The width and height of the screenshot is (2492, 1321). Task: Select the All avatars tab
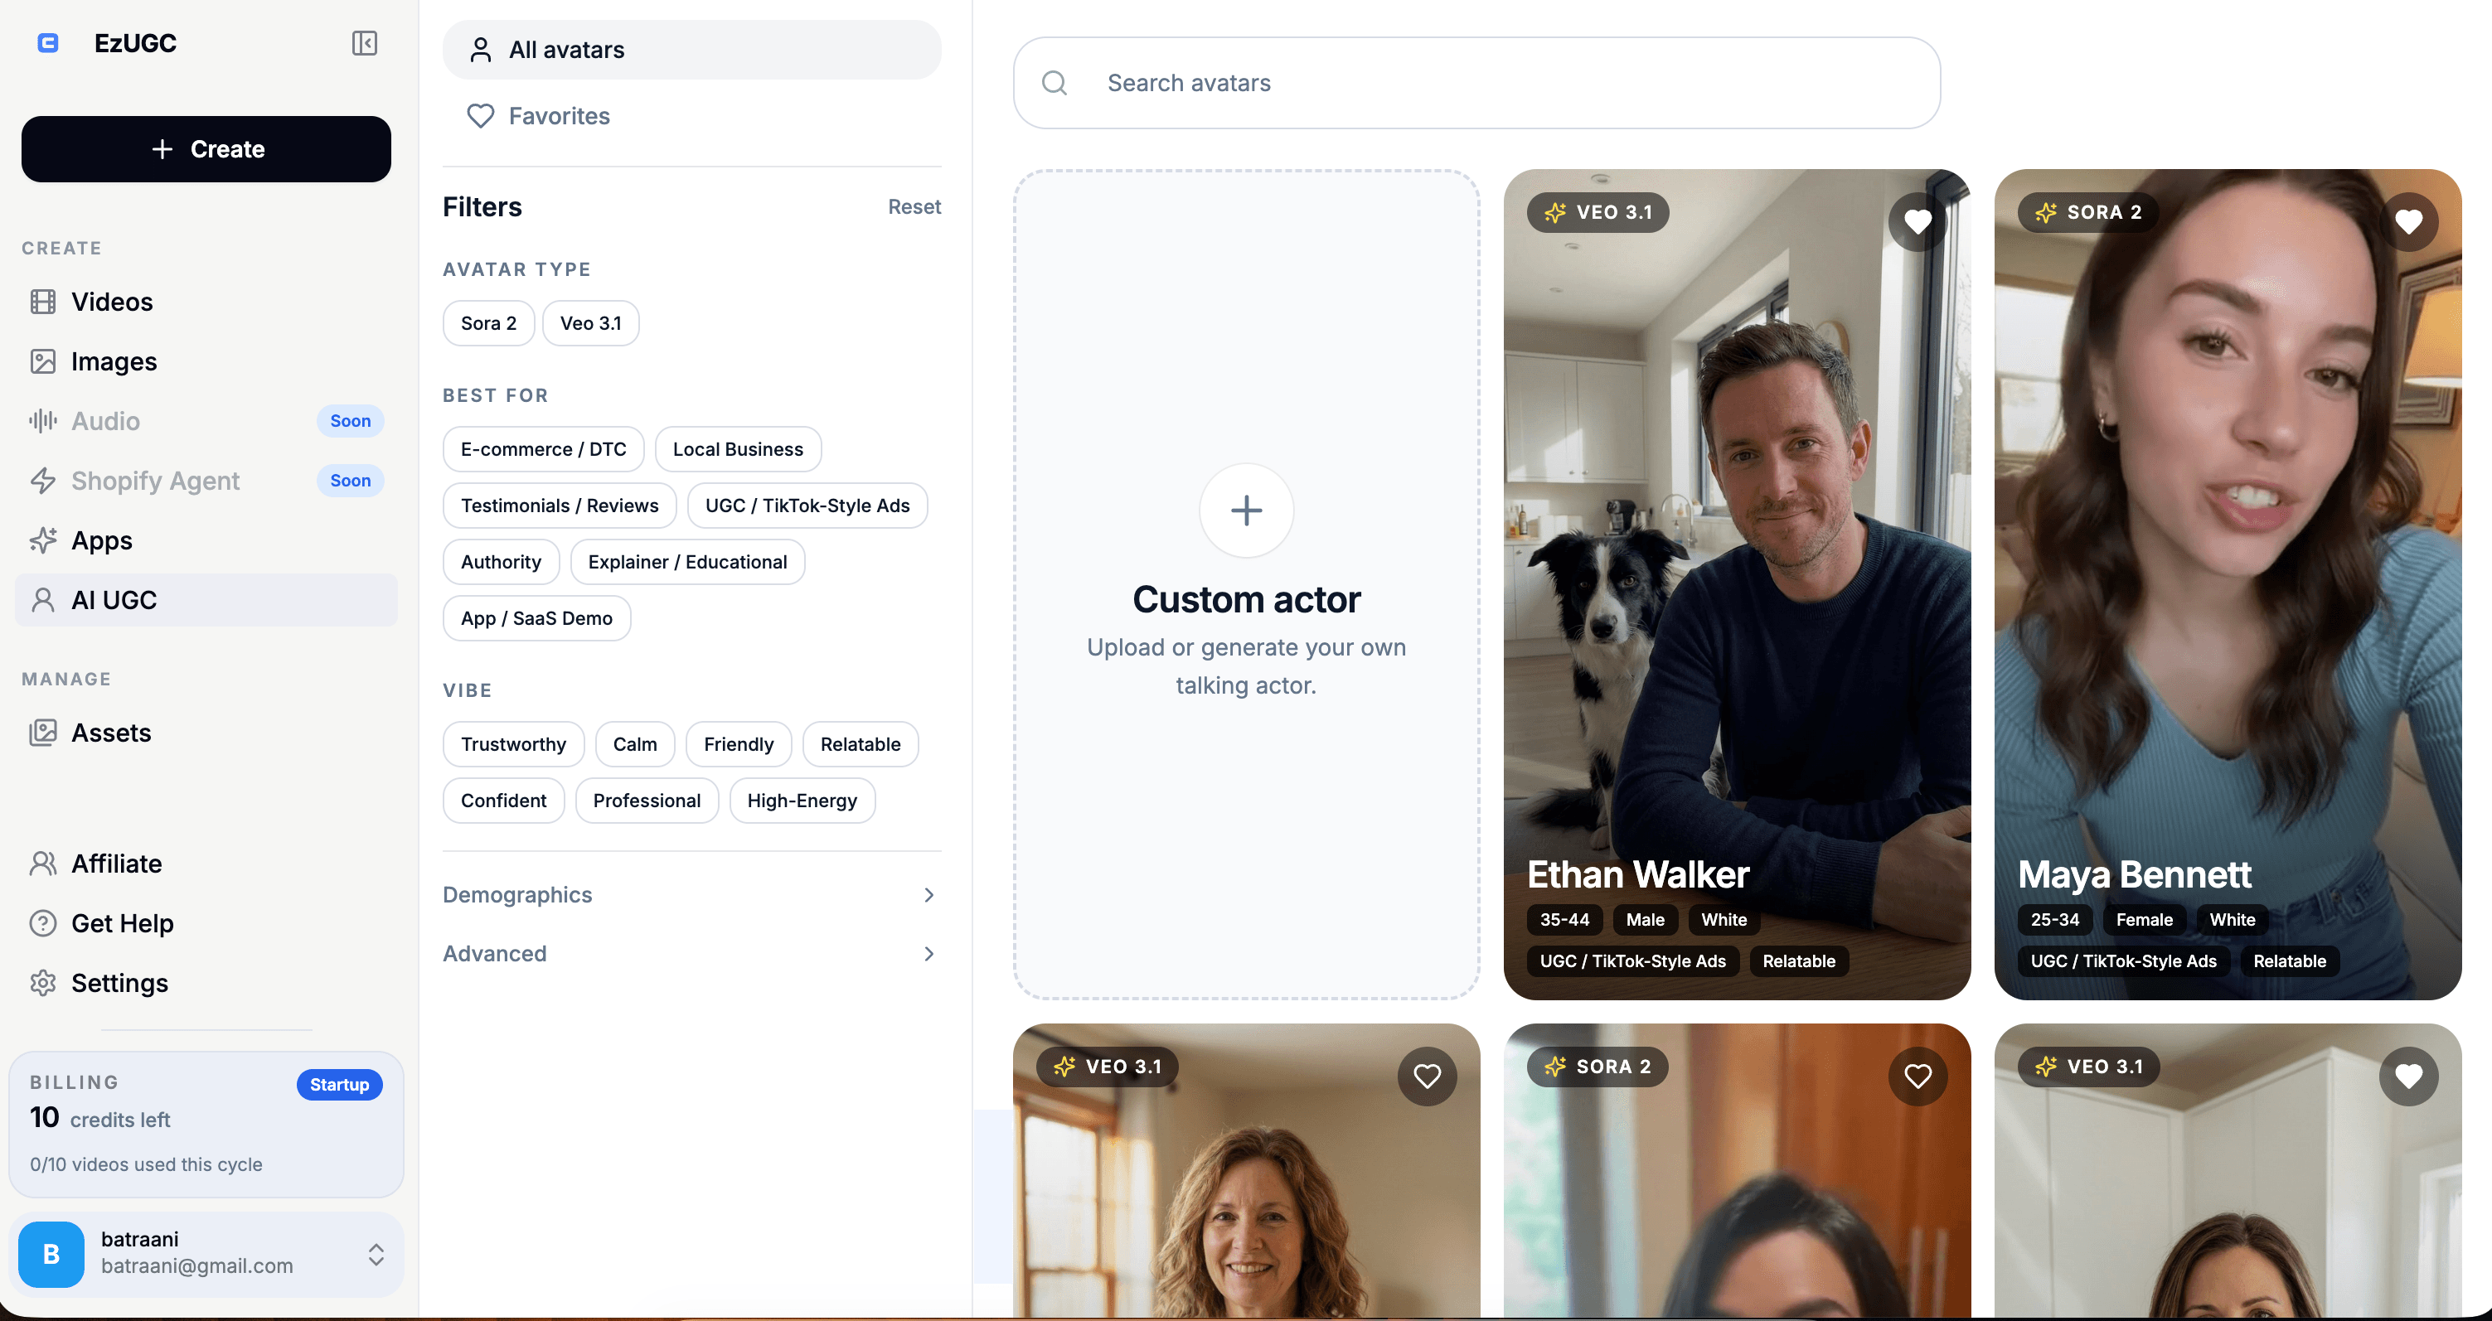691,51
